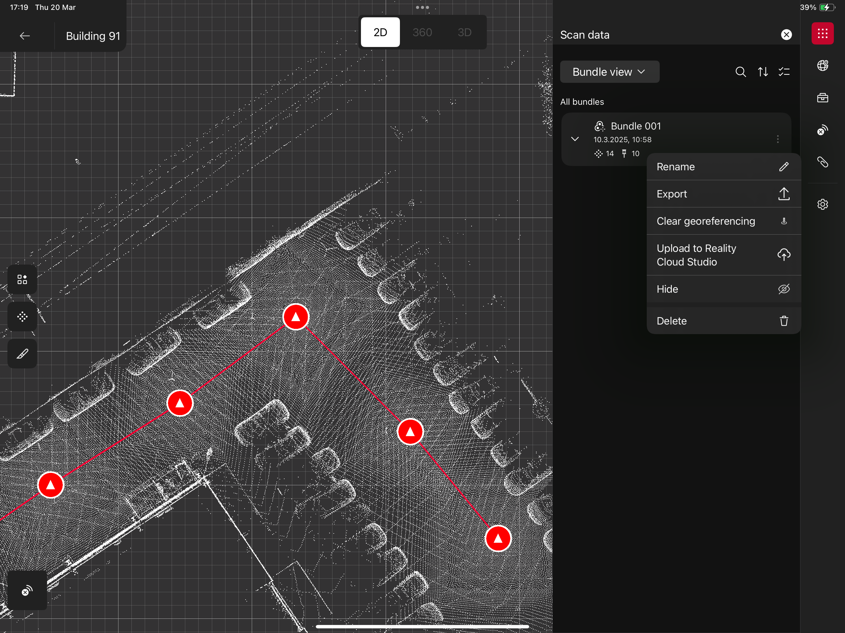Go back from Building 91 with the arrow
Viewport: 845px width, 633px height.
pos(24,35)
